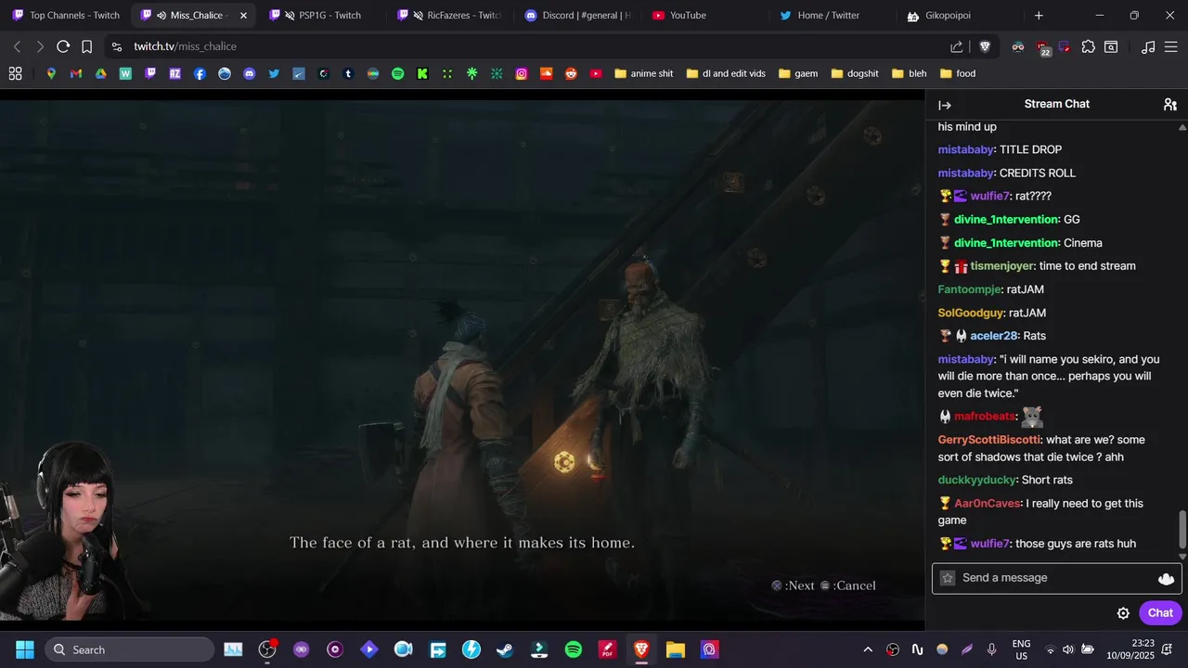1188x668 pixels.
Task: Open the Google Maps bookmark
Action: coord(51,73)
